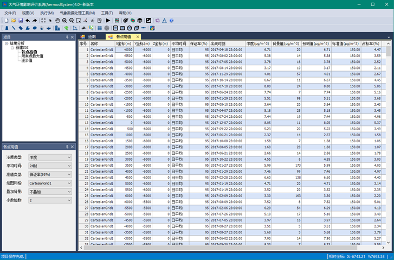Click the 浓度(μg/m^3) column header

pos(258,43)
